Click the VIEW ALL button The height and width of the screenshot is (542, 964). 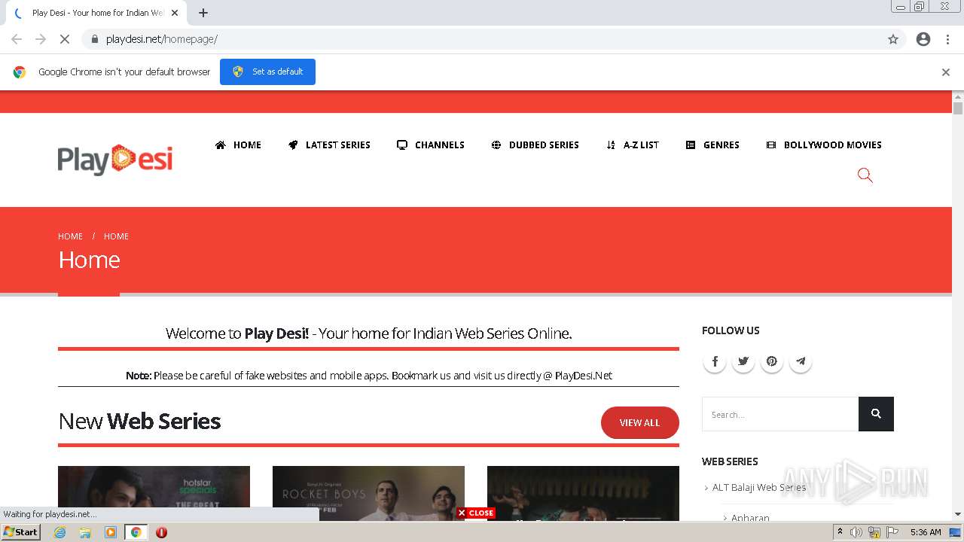(639, 422)
